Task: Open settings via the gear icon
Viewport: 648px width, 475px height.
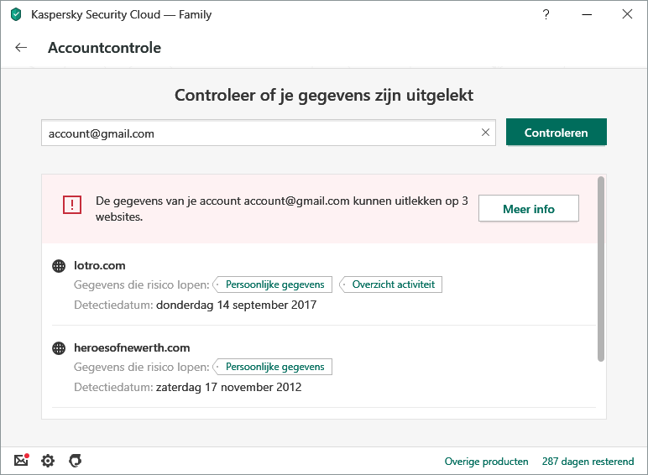Action: (x=48, y=461)
